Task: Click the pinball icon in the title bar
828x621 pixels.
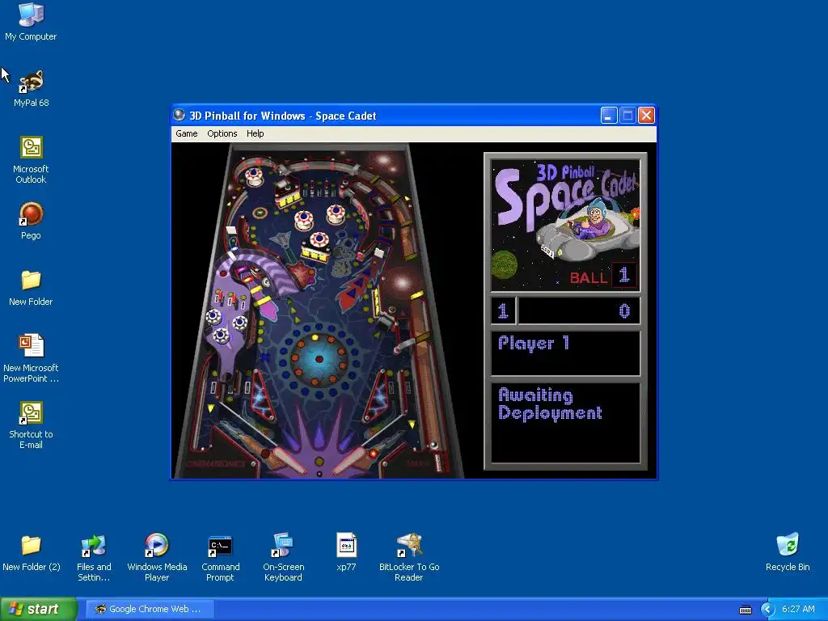Action: 180,115
